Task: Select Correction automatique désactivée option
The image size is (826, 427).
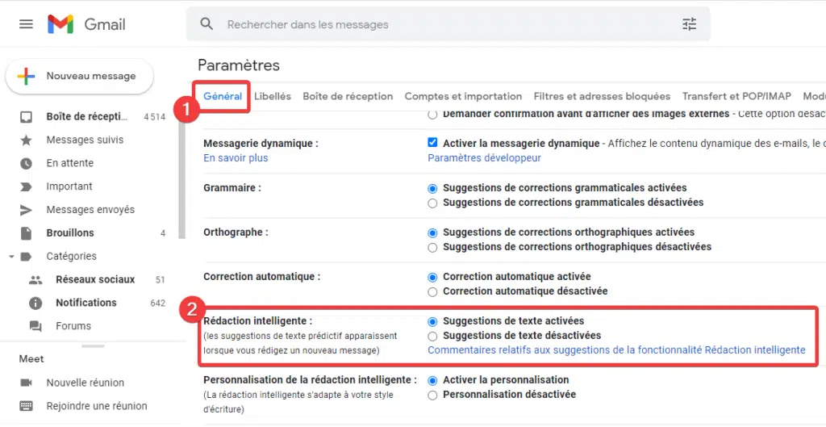Action: tap(432, 291)
